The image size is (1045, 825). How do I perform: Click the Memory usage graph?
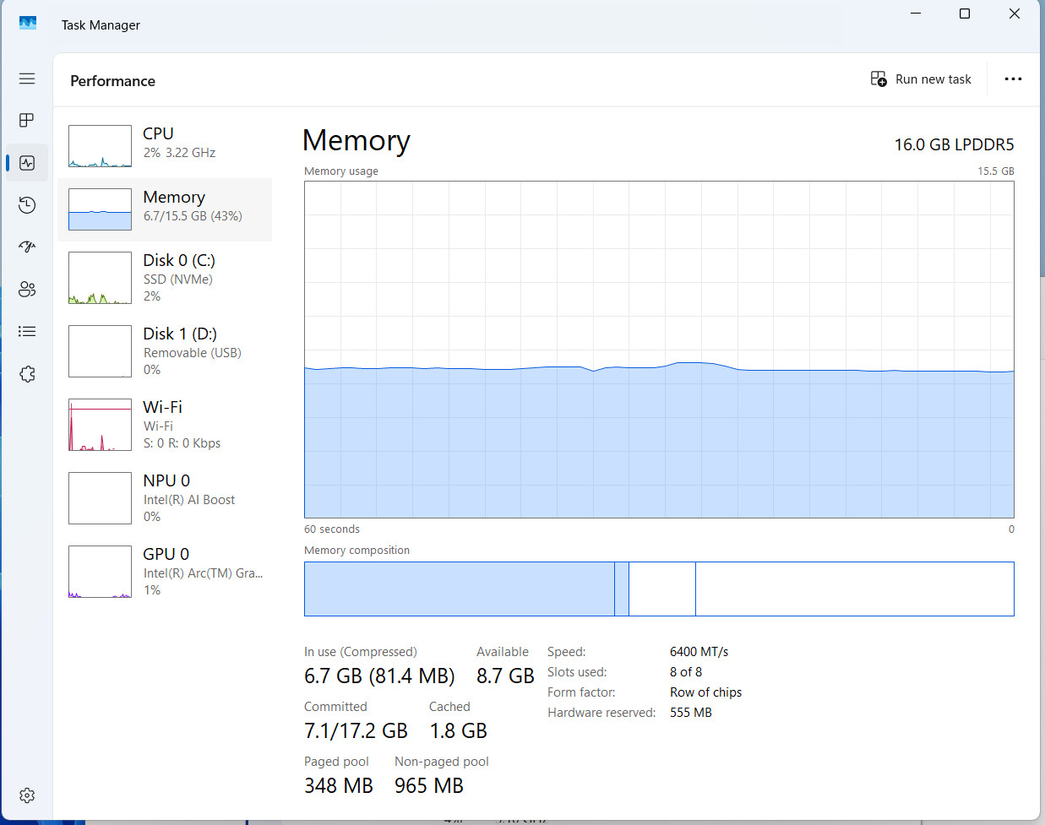pyautogui.click(x=659, y=350)
